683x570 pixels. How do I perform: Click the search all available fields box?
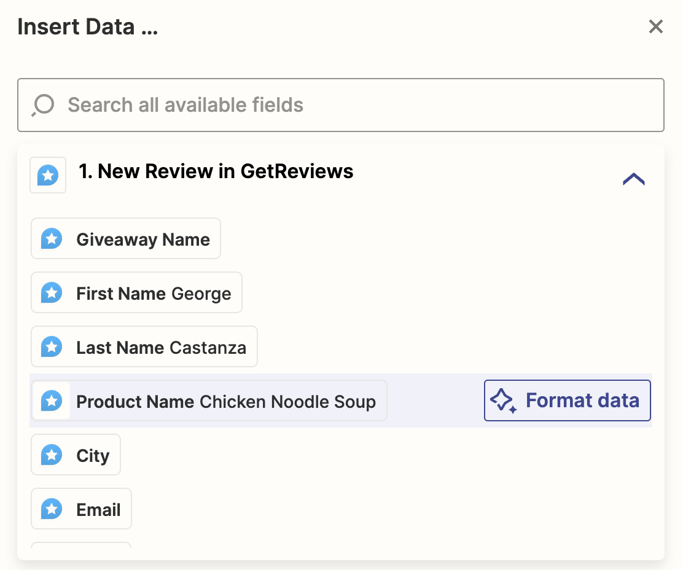(x=341, y=104)
